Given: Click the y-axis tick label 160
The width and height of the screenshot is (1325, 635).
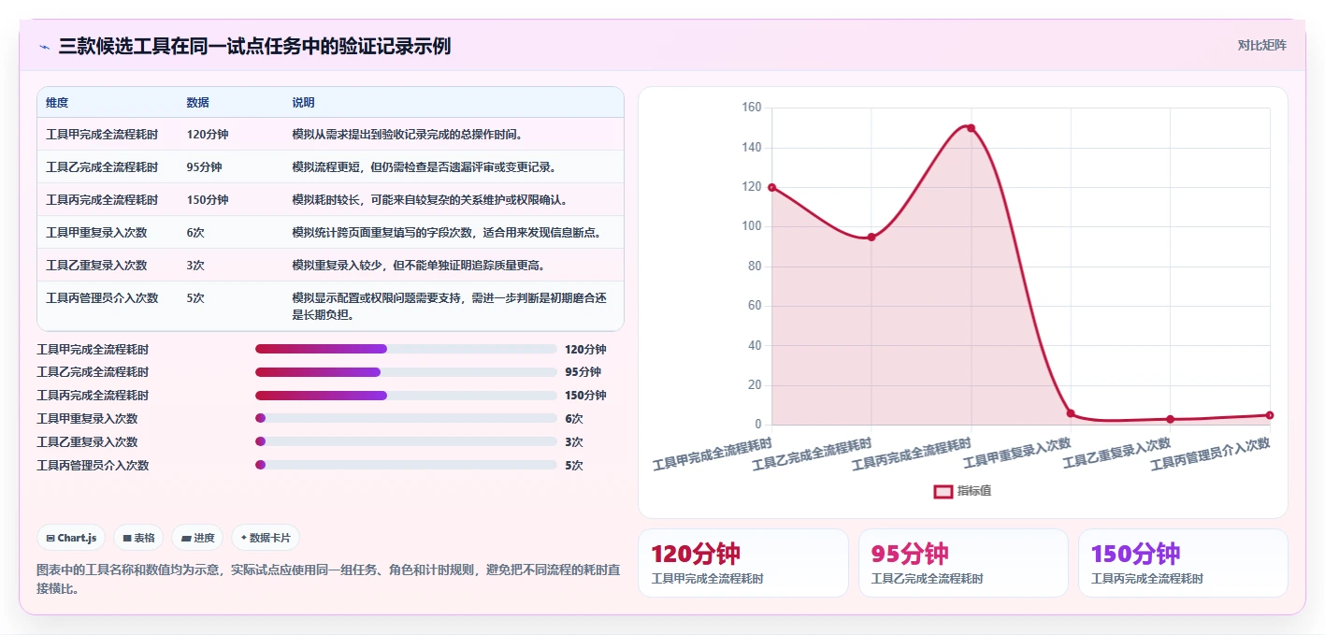Looking at the screenshot, I should coord(752,108).
